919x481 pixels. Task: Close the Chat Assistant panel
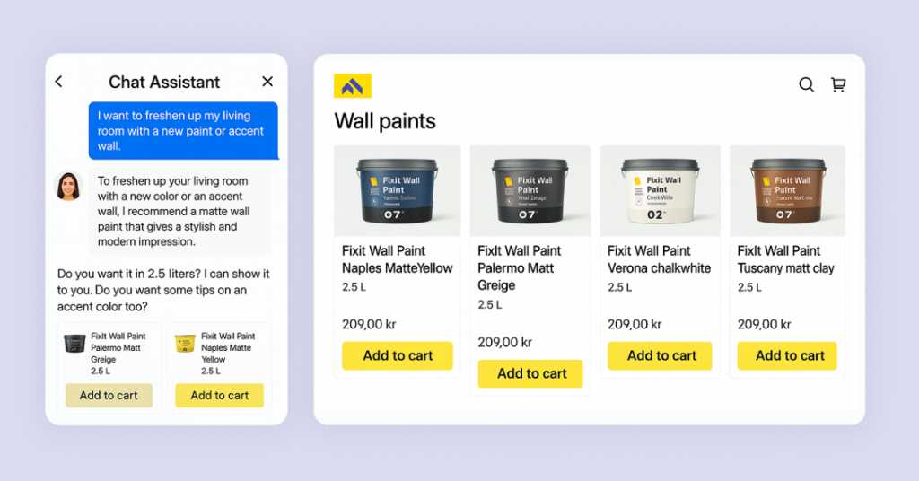267,82
